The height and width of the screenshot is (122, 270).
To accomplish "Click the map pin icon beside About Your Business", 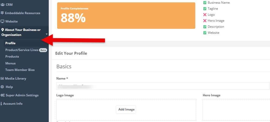I will click(2, 30).
